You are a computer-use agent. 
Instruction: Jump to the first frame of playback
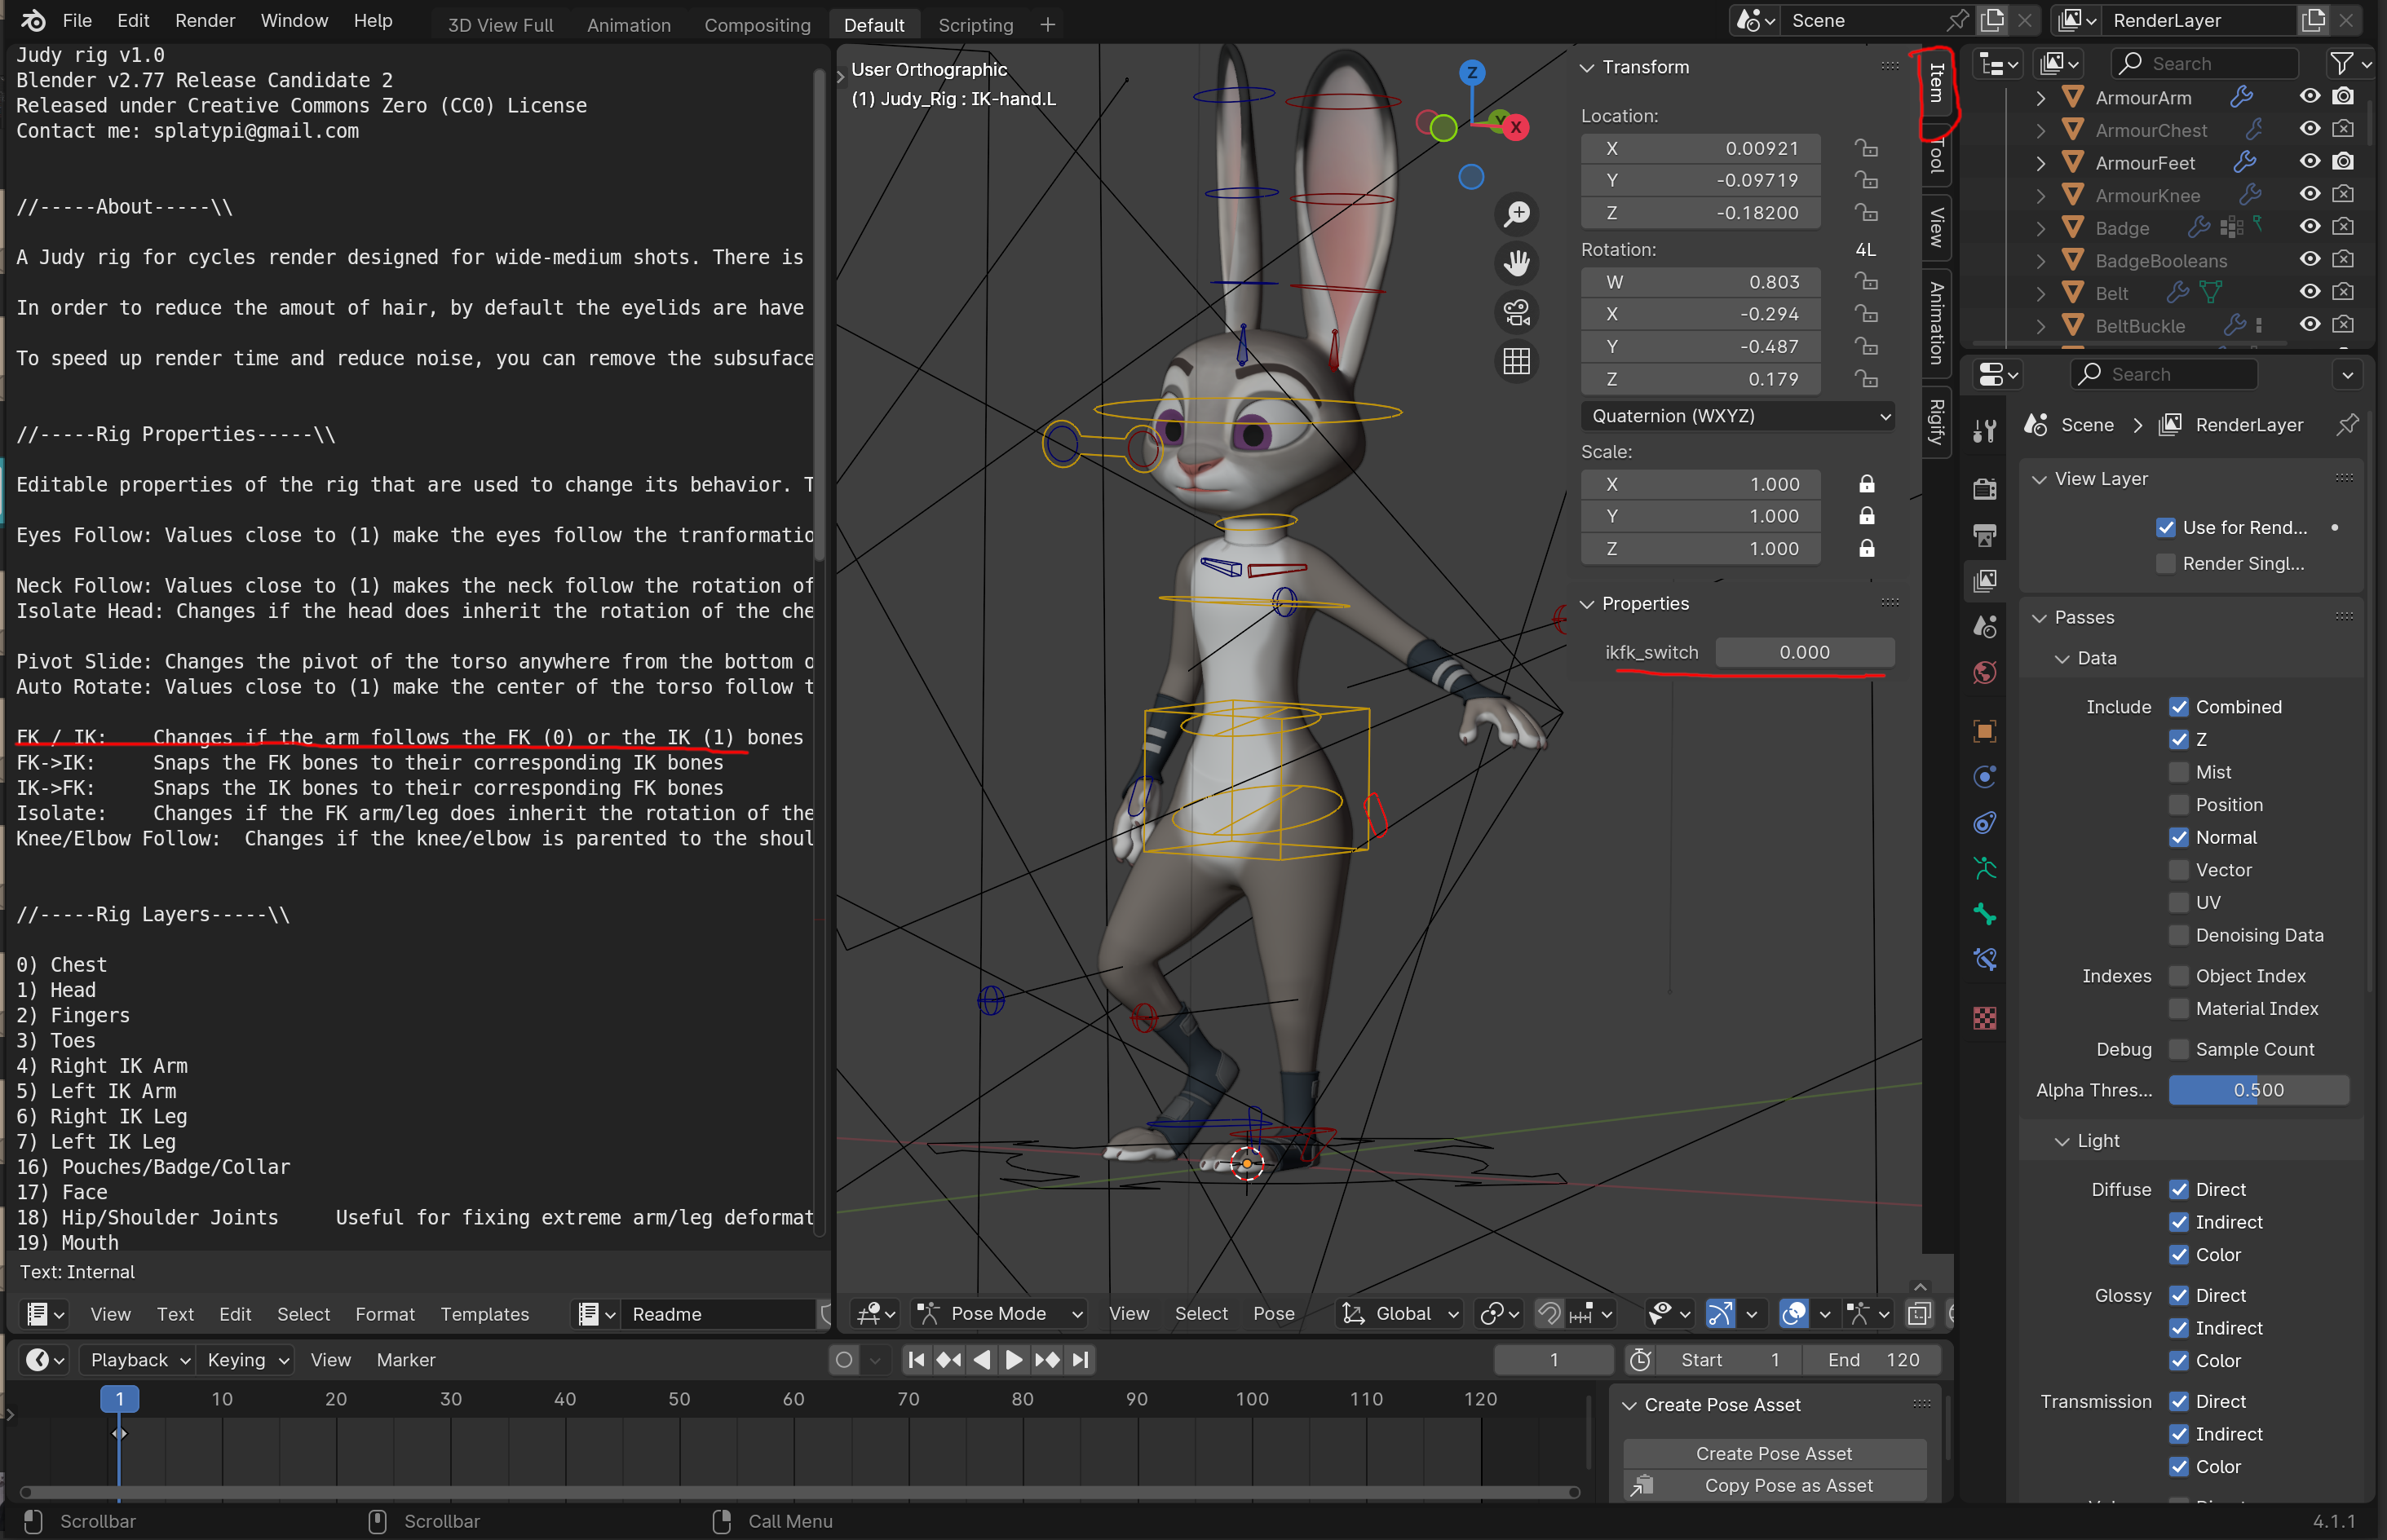pos(916,1360)
